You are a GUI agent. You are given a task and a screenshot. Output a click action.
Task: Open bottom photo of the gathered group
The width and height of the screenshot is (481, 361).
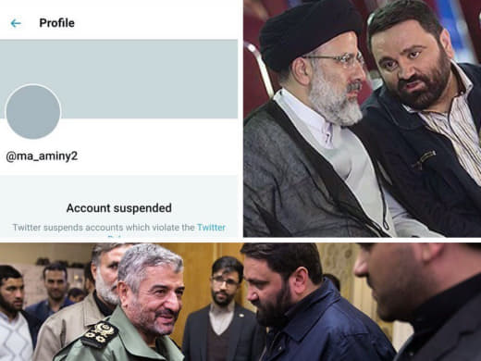[x=240, y=302]
